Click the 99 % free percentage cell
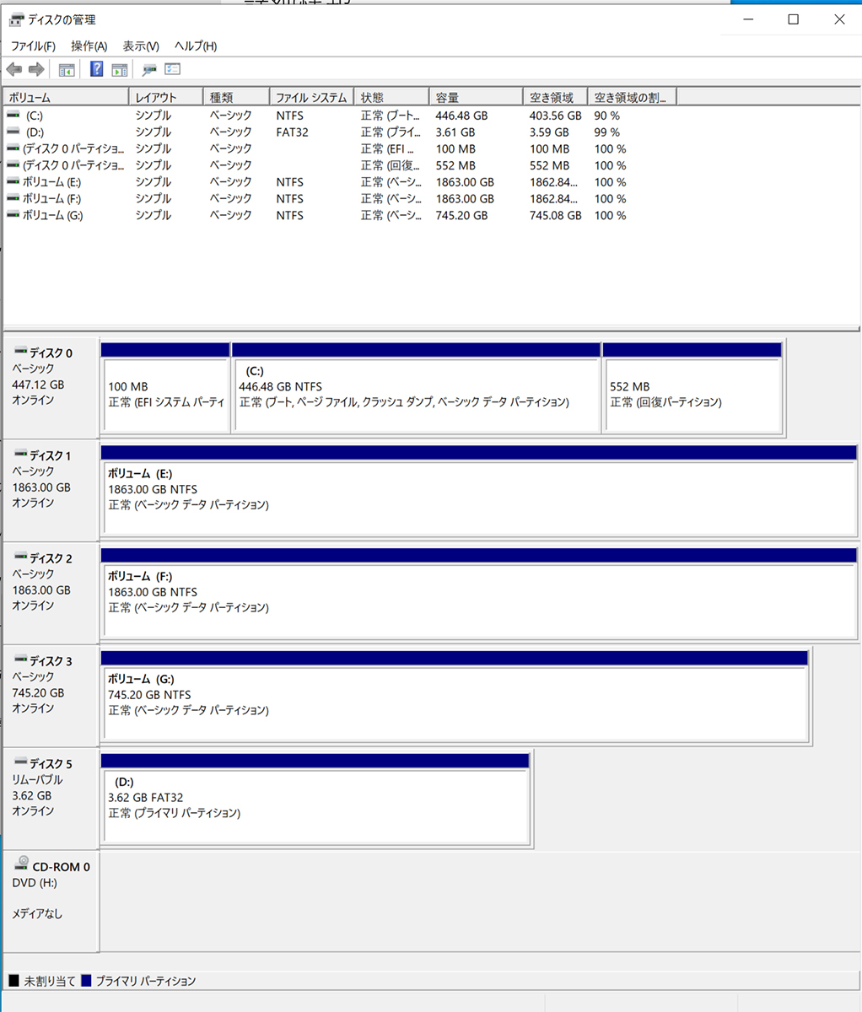The width and height of the screenshot is (862, 1012). [606, 132]
